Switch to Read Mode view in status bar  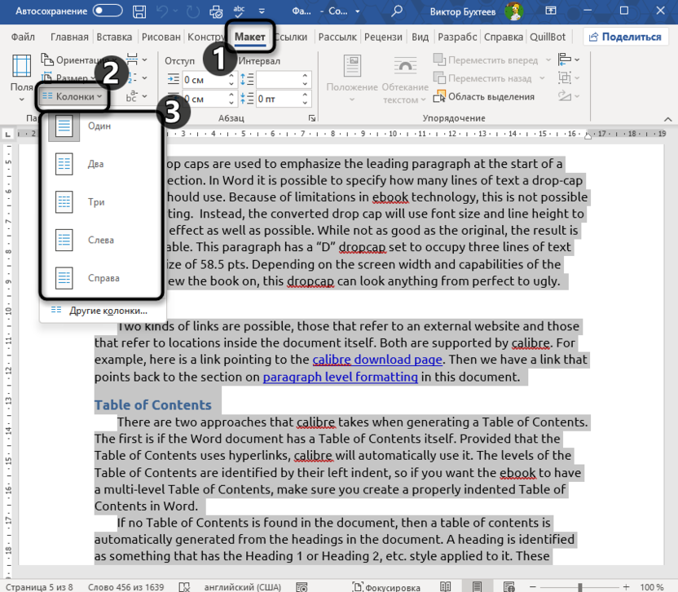[445, 586]
